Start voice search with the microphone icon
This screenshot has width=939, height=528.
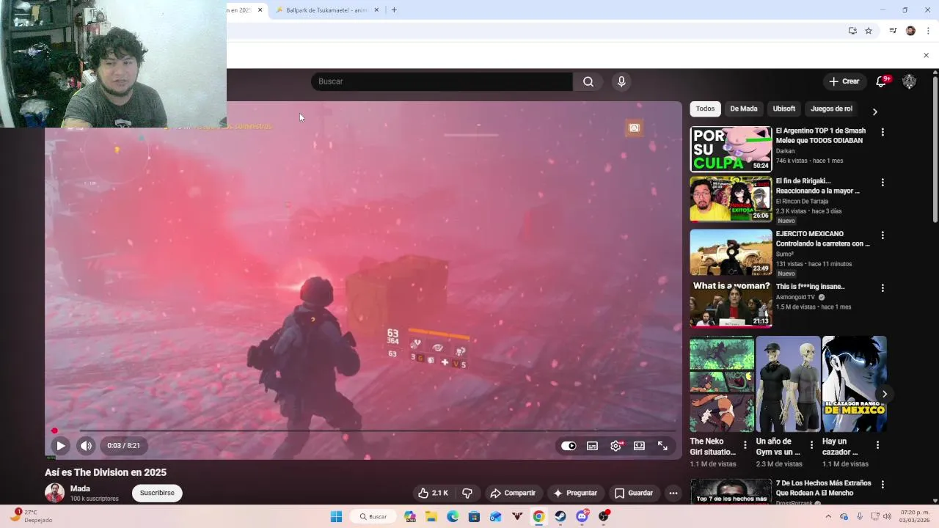621,81
